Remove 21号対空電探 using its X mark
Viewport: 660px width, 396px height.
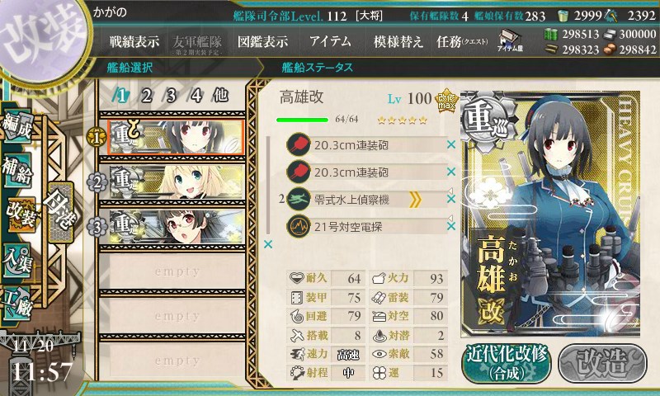click(x=451, y=226)
